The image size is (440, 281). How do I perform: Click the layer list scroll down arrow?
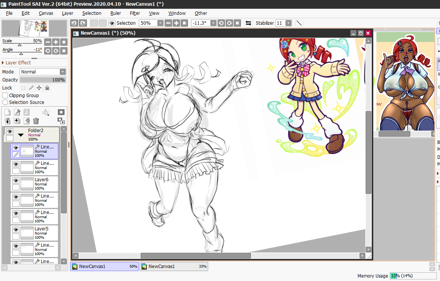click(x=64, y=261)
